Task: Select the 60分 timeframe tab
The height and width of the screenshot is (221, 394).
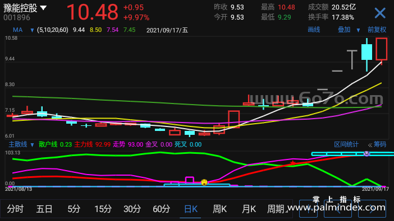Action: point(161,209)
